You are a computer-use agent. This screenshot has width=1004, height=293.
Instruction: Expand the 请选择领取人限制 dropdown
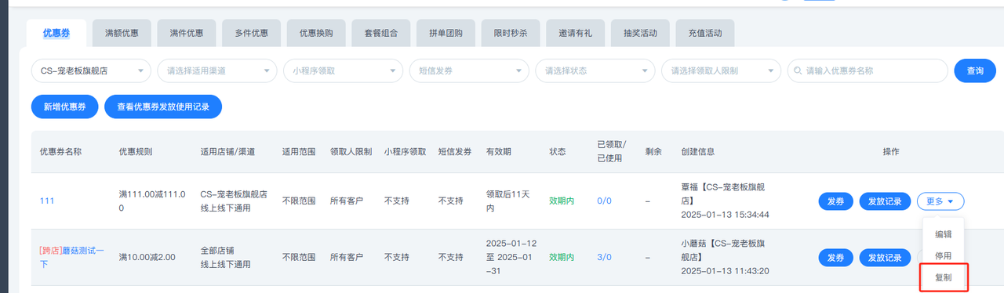[721, 71]
